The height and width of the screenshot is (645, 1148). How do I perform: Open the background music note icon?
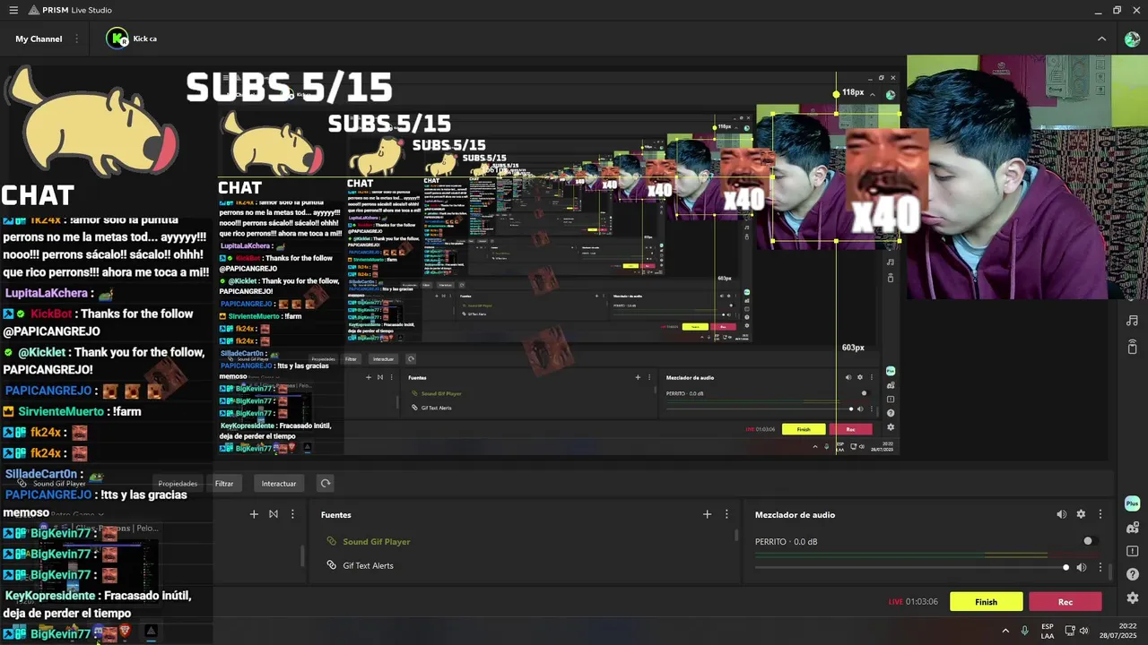pyautogui.click(x=1132, y=321)
